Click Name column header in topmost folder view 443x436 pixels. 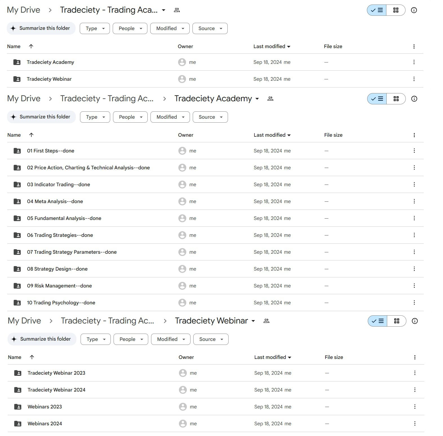pyautogui.click(x=14, y=46)
